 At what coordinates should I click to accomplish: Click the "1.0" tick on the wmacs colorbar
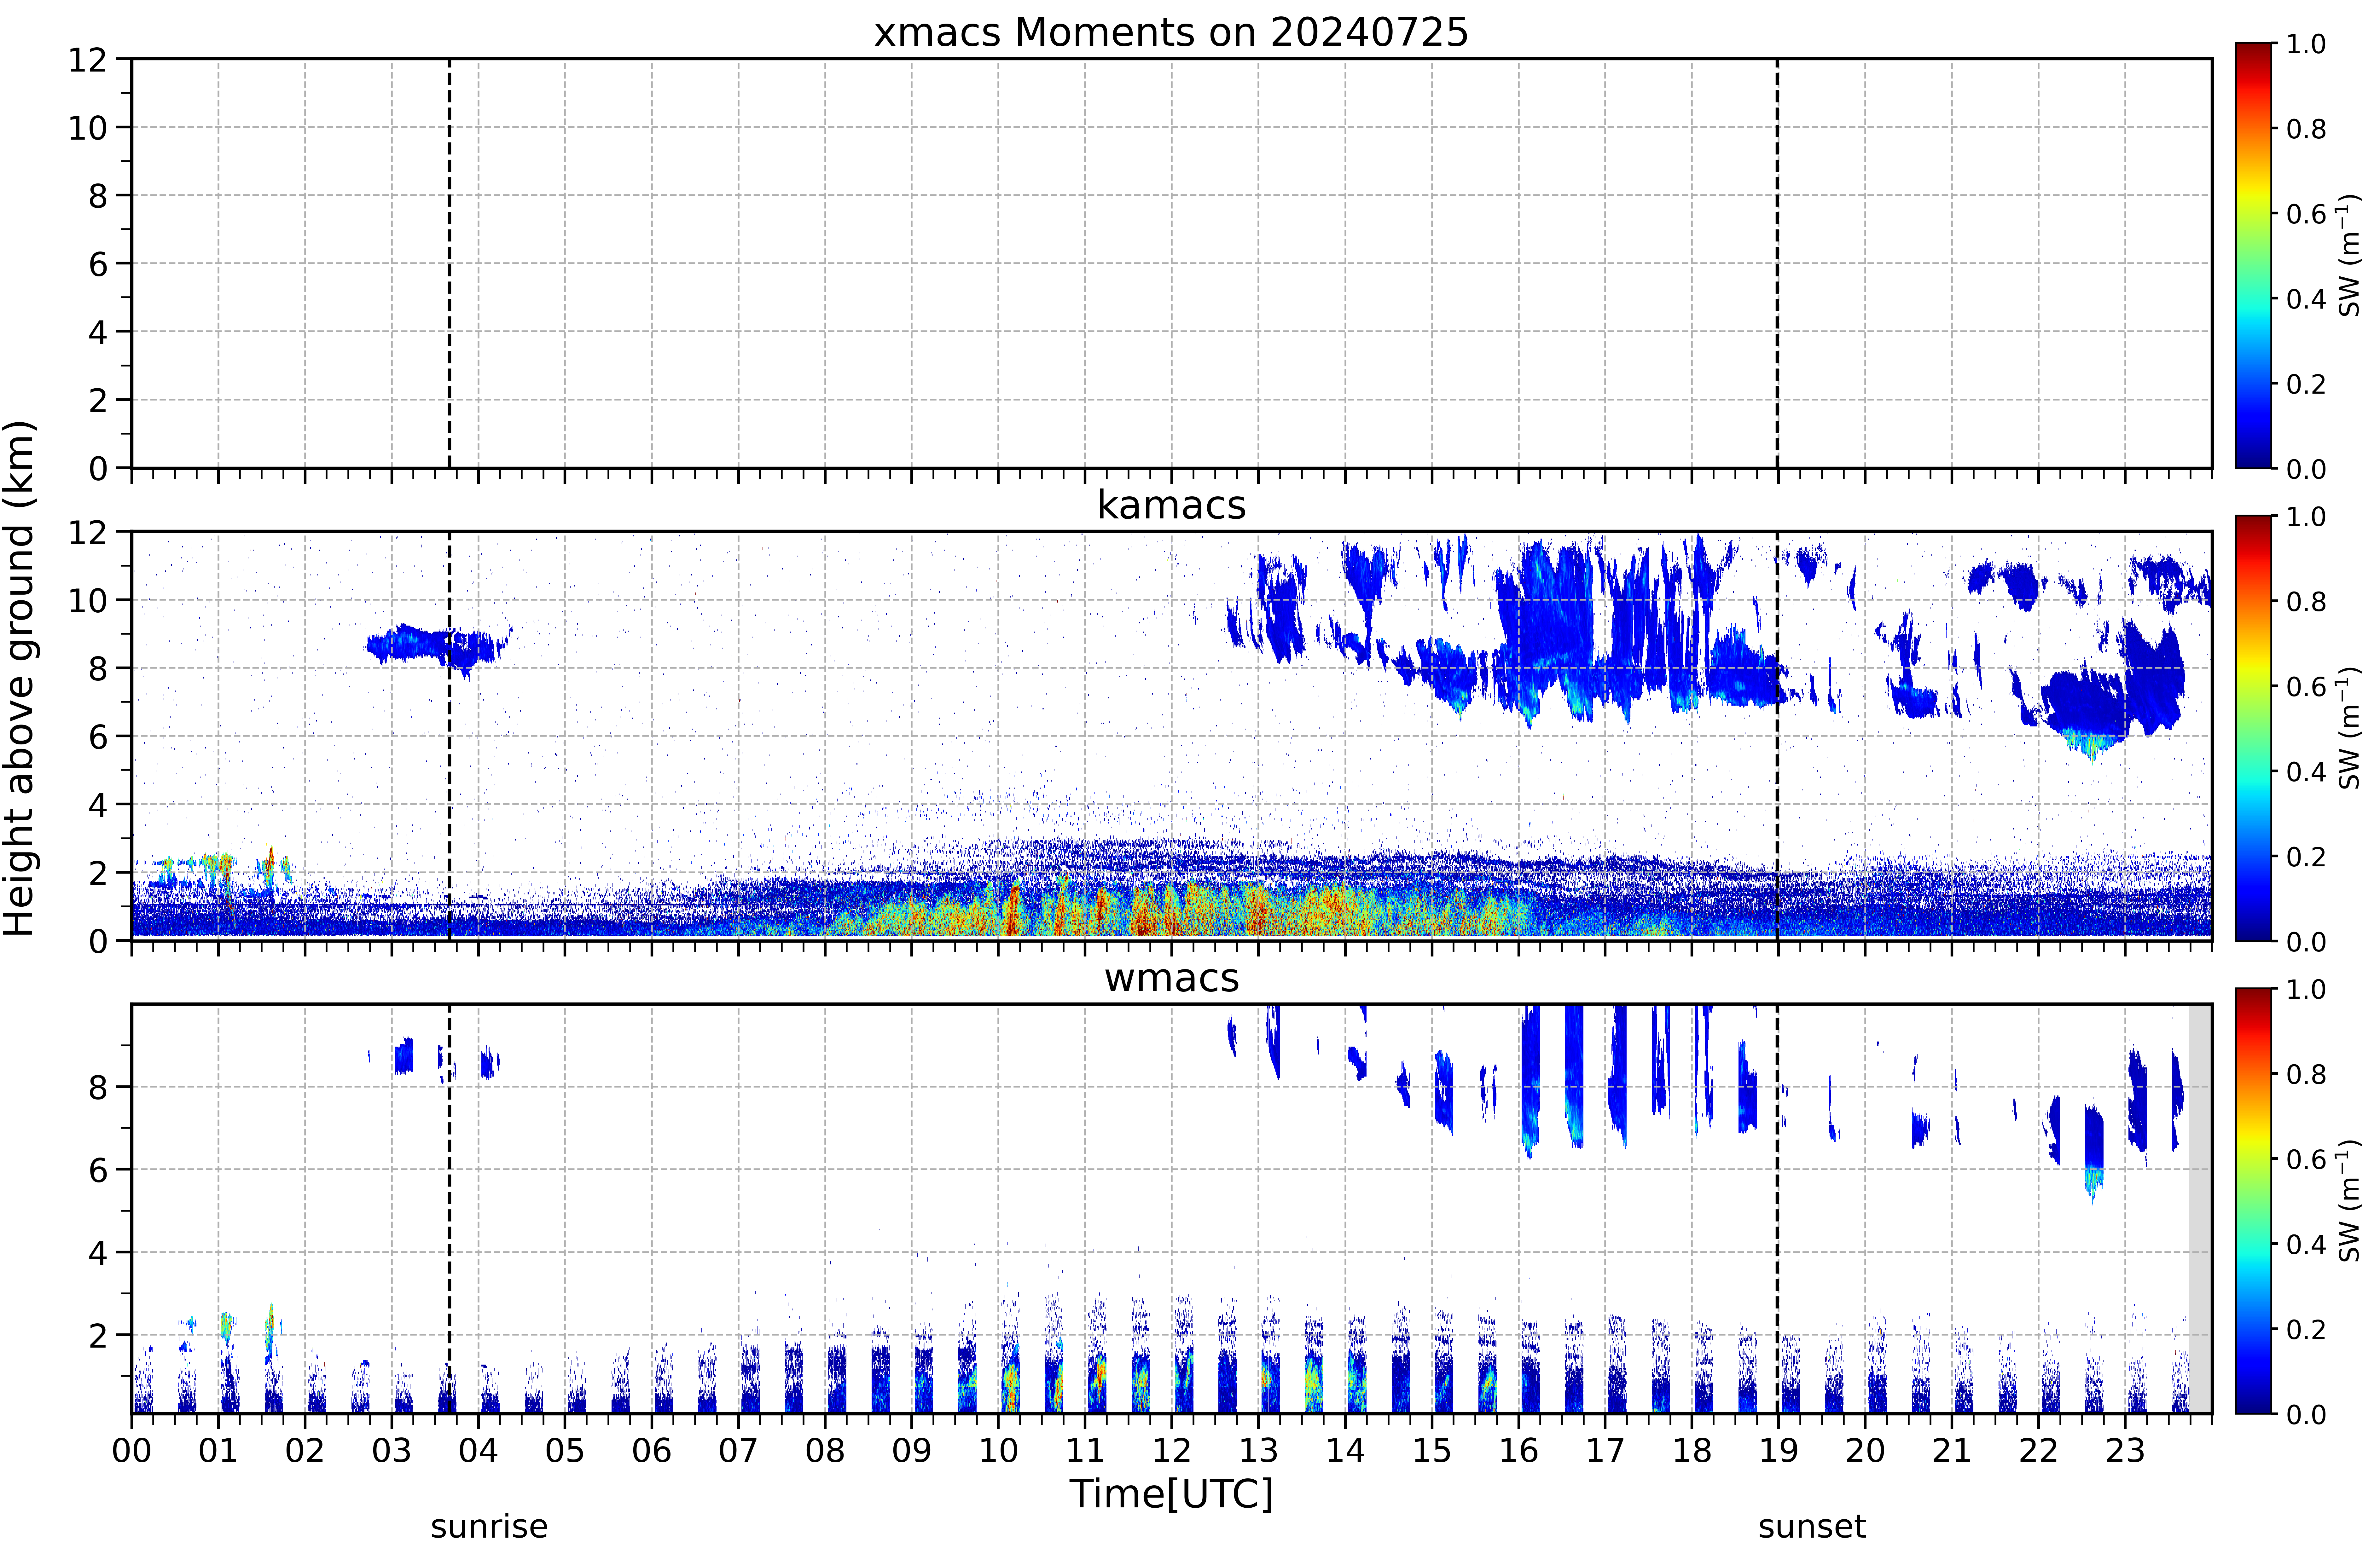2306,990
